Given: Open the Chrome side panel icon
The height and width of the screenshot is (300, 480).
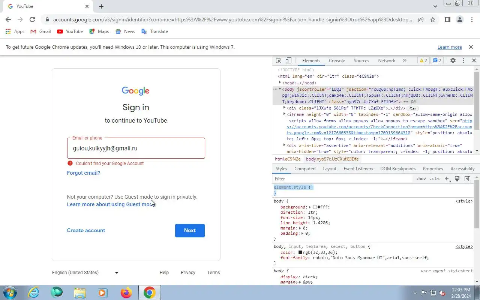Looking at the screenshot, I should pos(447,20).
